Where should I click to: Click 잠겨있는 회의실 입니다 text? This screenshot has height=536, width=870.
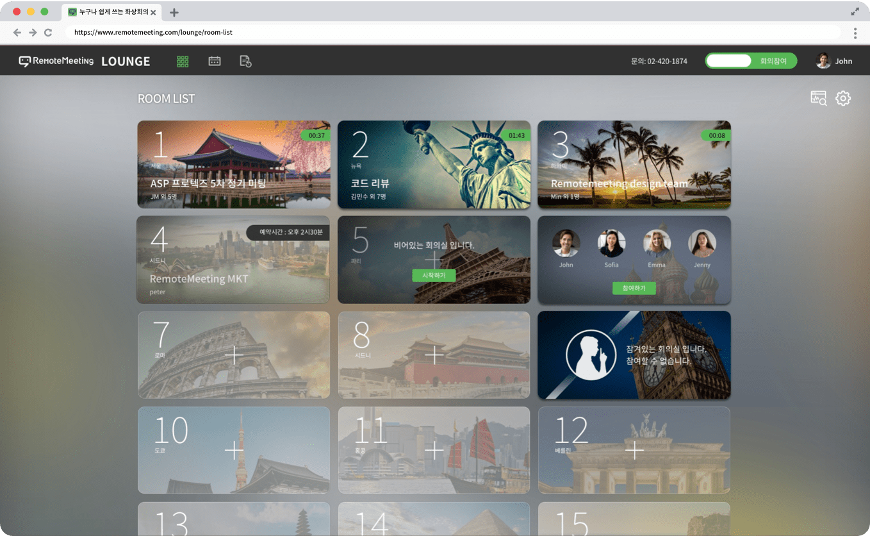666,349
